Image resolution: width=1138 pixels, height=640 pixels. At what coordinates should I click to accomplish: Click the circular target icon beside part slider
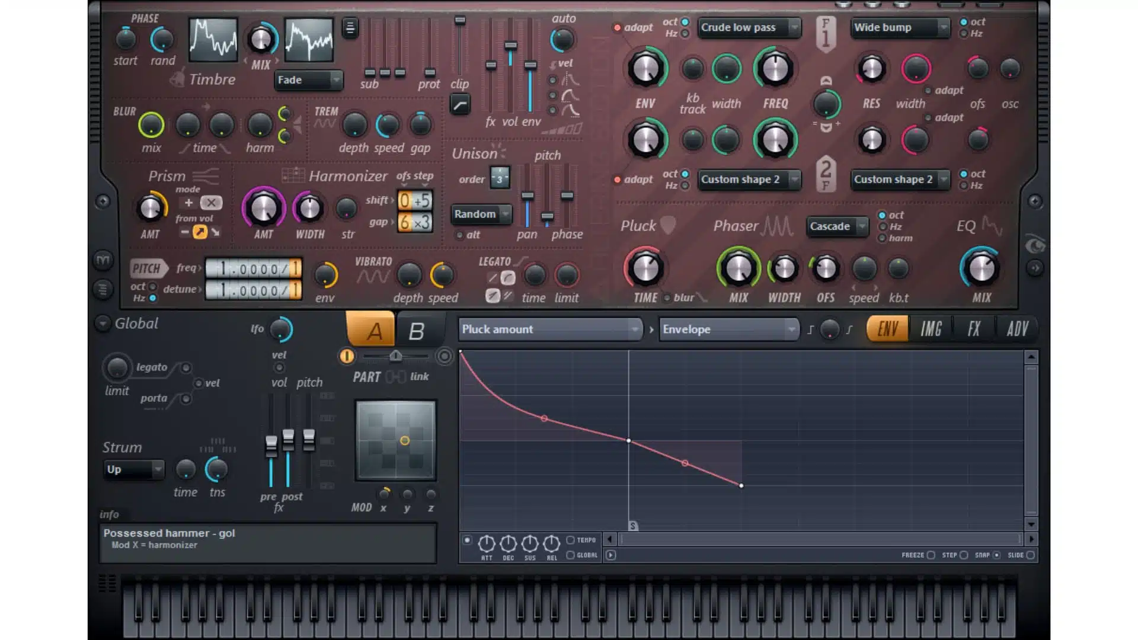click(444, 356)
